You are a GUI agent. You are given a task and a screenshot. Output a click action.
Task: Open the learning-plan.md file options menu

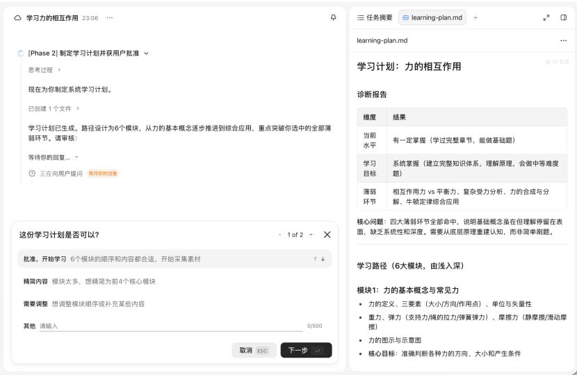point(563,40)
